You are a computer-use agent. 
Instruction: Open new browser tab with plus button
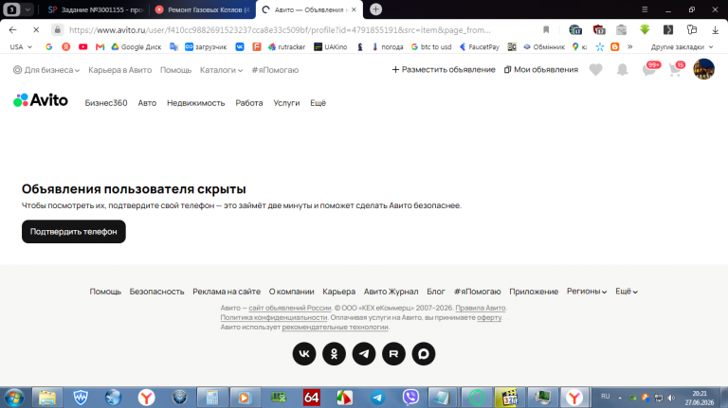[x=375, y=9]
